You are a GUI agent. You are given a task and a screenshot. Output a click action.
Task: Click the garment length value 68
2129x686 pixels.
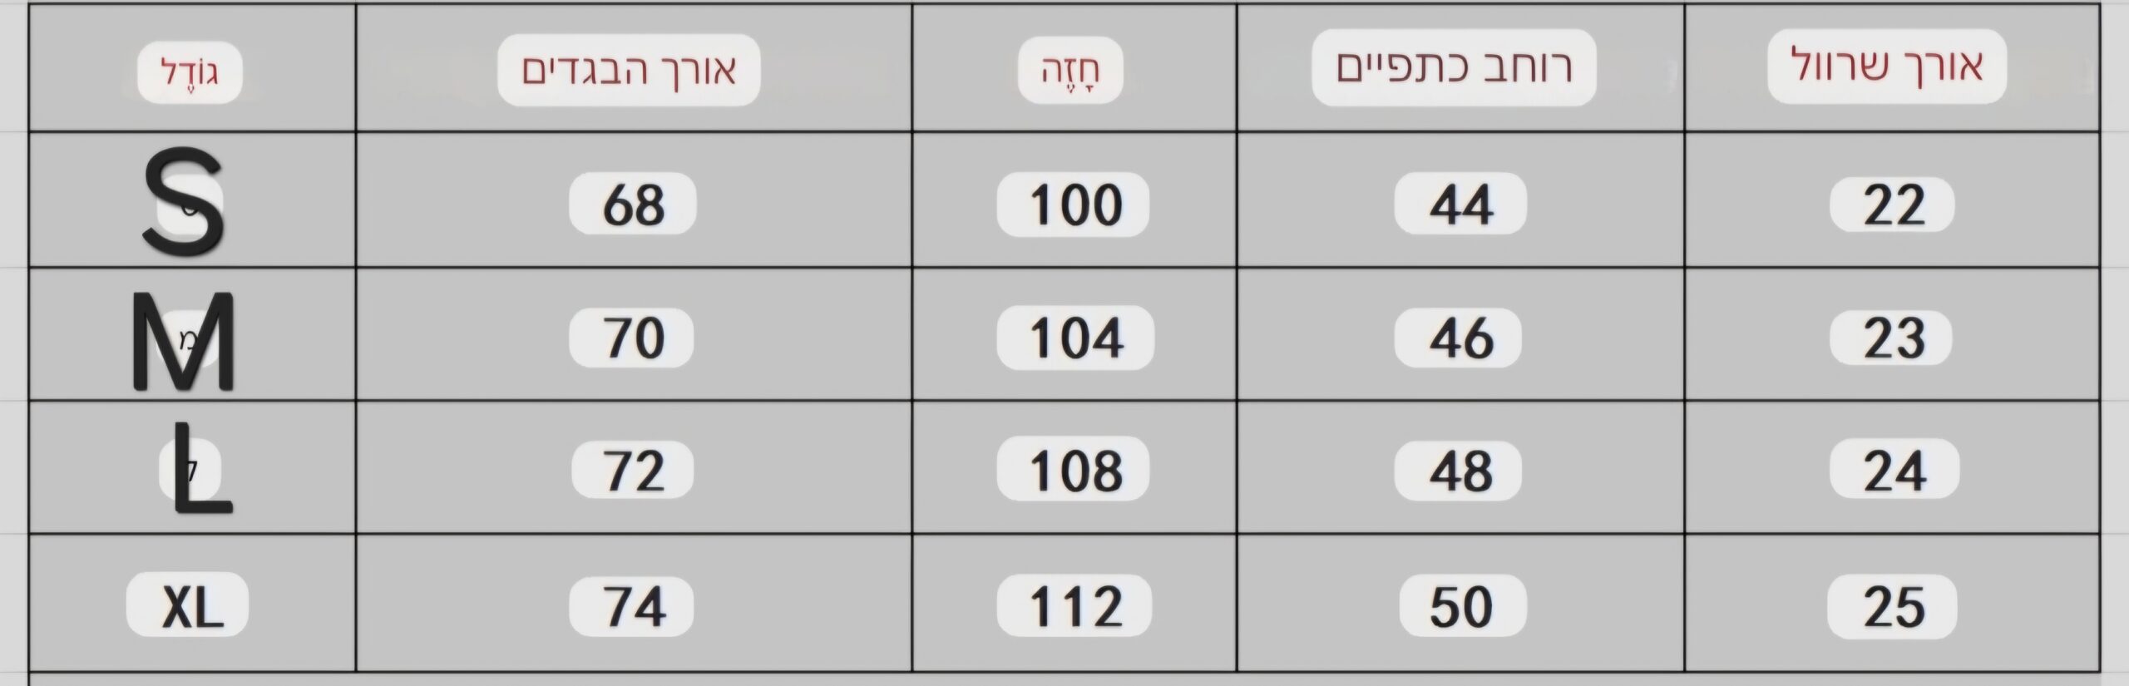tap(633, 204)
